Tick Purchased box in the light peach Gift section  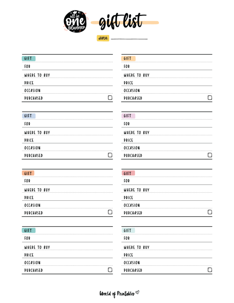(210, 98)
